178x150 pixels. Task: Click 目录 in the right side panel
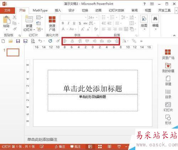[x=168, y=94]
